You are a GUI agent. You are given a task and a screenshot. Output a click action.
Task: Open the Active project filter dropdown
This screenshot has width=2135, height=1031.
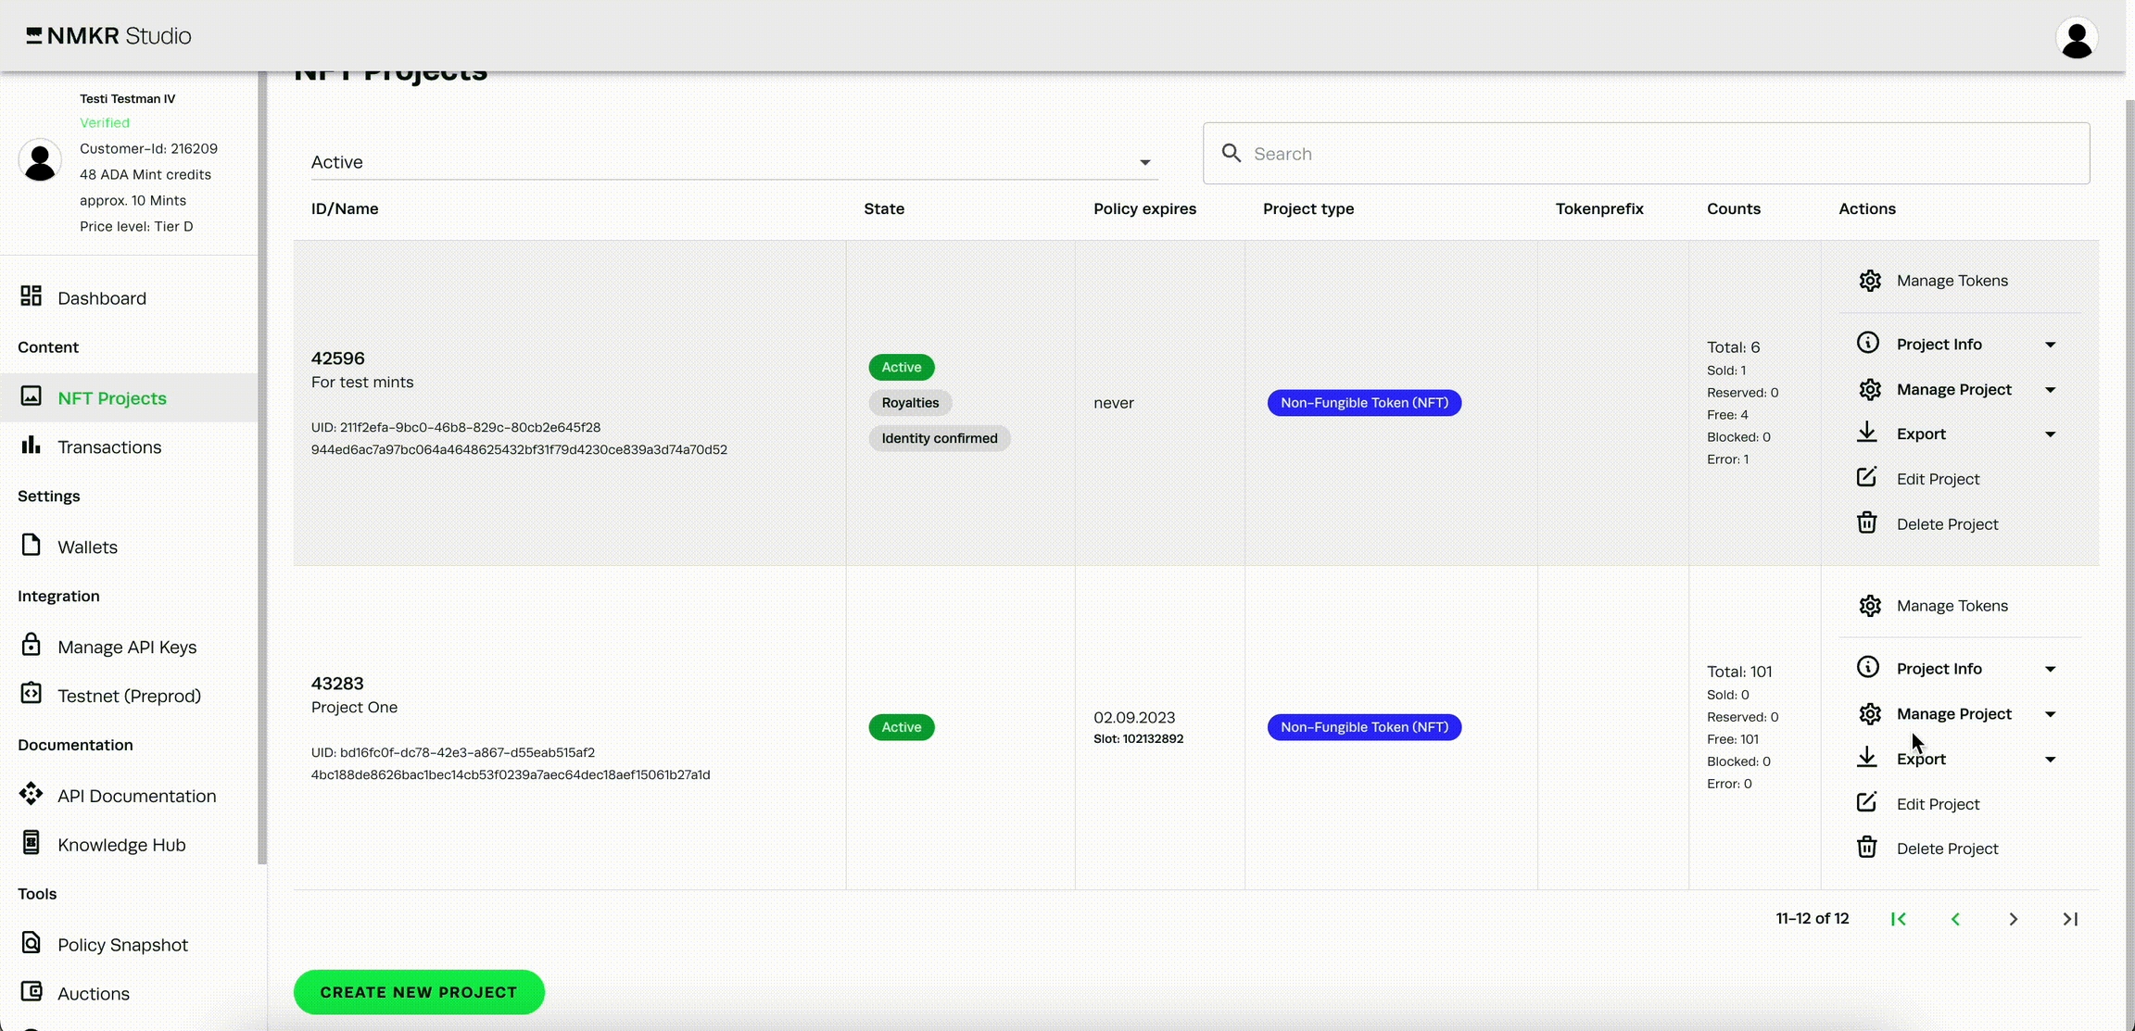[x=732, y=162]
